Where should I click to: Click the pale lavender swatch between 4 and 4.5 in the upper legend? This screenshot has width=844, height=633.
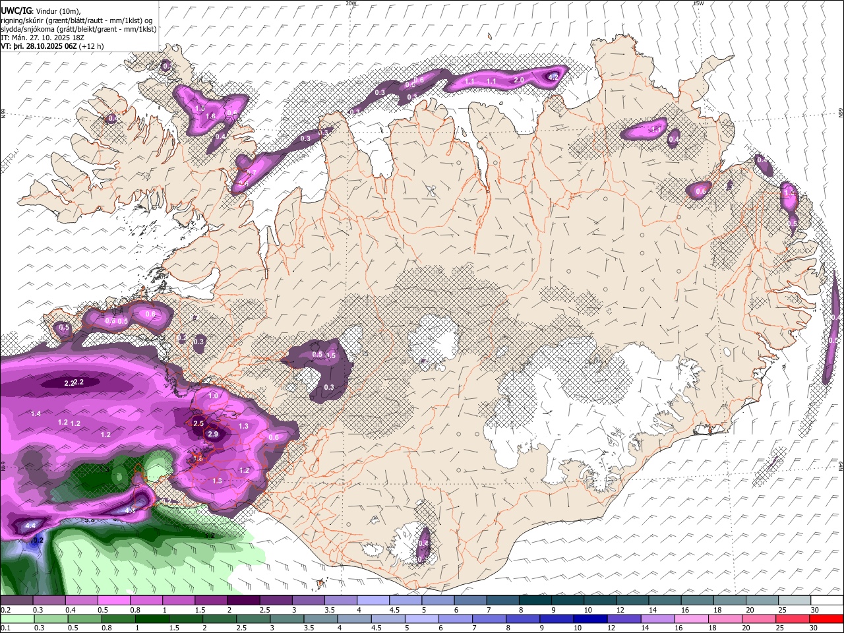pyautogui.click(x=373, y=601)
